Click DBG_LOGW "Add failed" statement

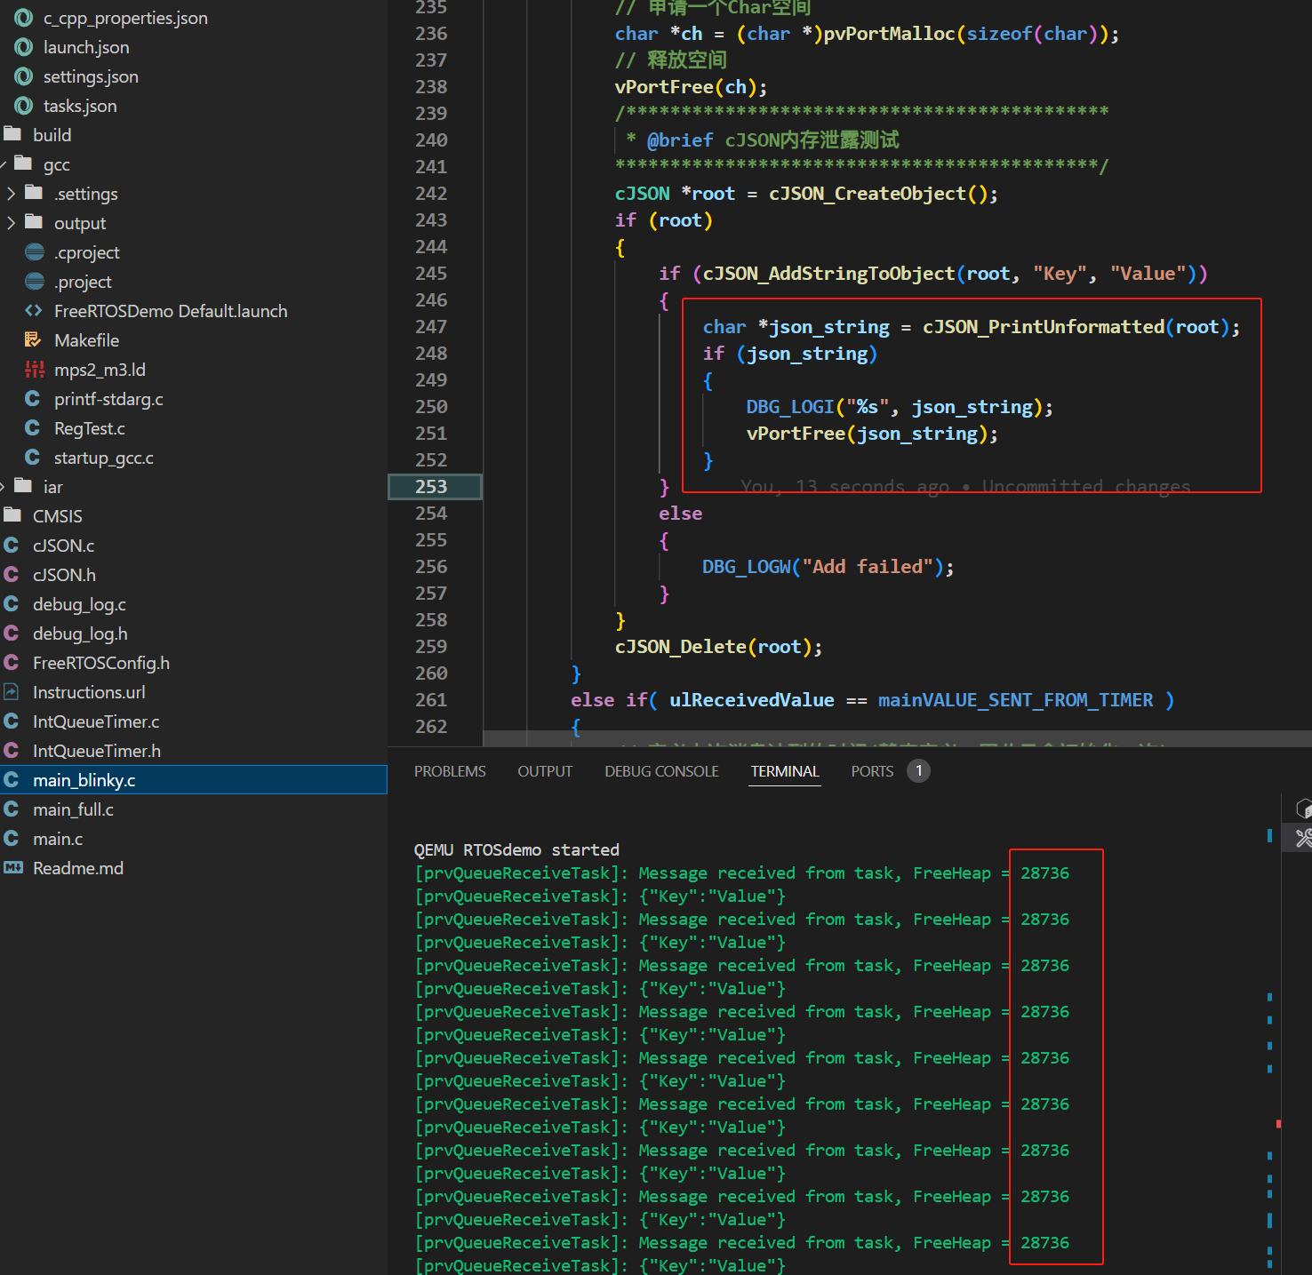click(828, 567)
